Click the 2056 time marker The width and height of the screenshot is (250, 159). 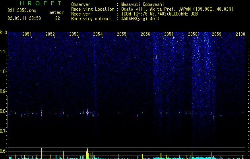[145, 34]
